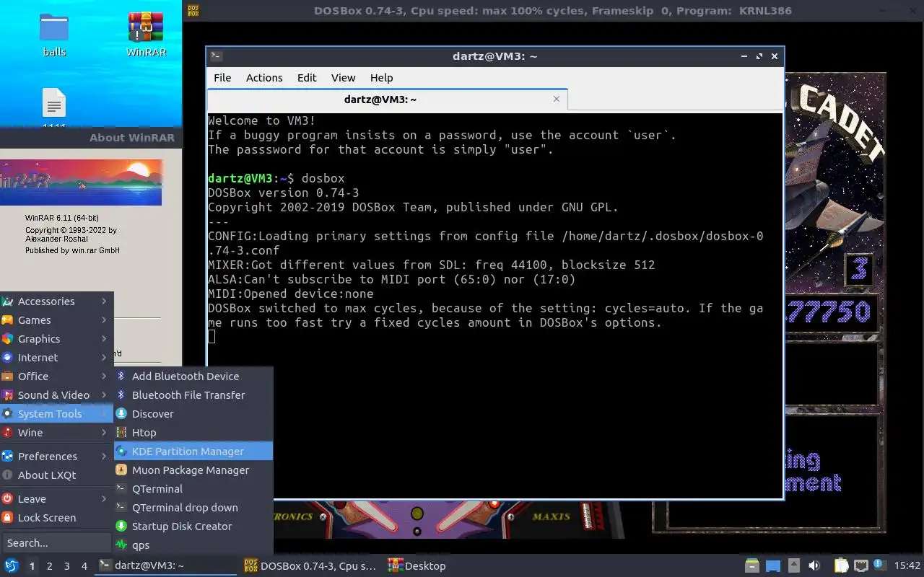Expand the Graphics menu category
Screen dimensions: 924x577
pyautogui.click(x=56, y=339)
